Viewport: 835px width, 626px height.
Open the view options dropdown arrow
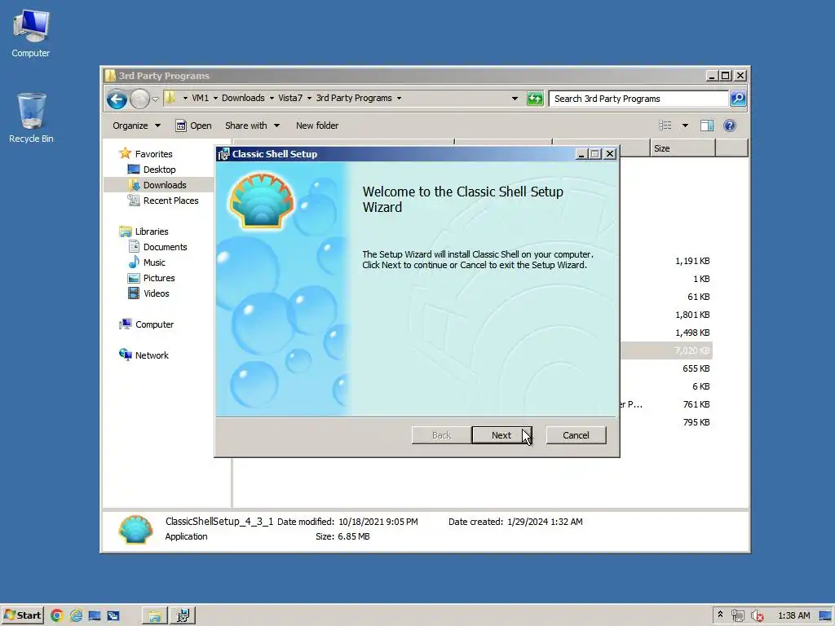[x=685, y=126]
